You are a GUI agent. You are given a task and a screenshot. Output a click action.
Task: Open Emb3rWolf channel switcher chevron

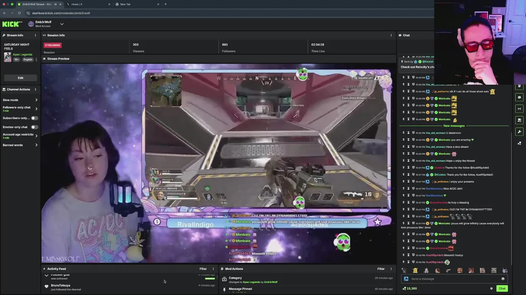[x=62, y=24]
